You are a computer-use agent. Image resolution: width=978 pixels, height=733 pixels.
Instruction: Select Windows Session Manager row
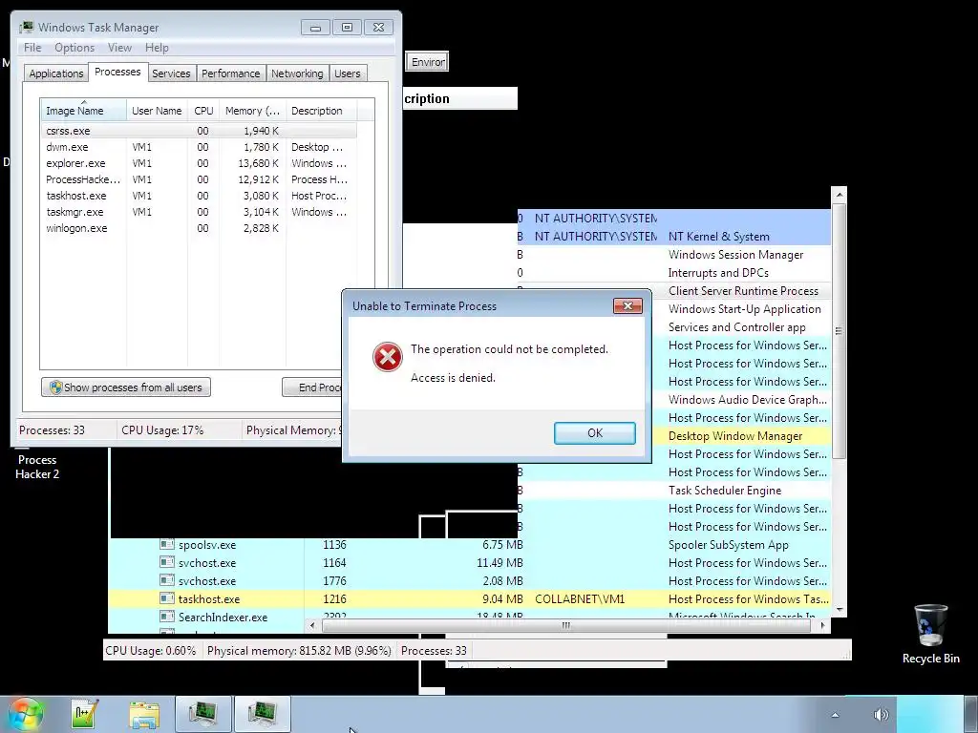pyautogui.click(x=674, y=254)
